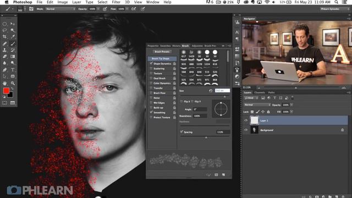Enable the Texture checkbox
352x198 pixels.
151,73
